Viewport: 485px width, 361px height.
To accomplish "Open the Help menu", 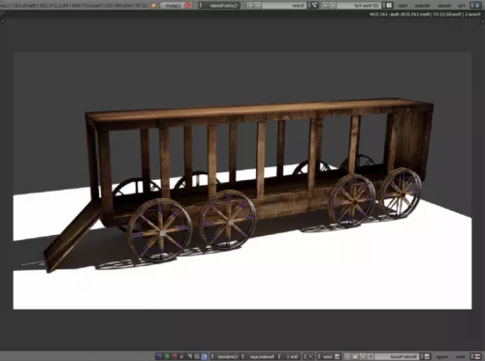I will pyautogui.click(x=403, y=6).
